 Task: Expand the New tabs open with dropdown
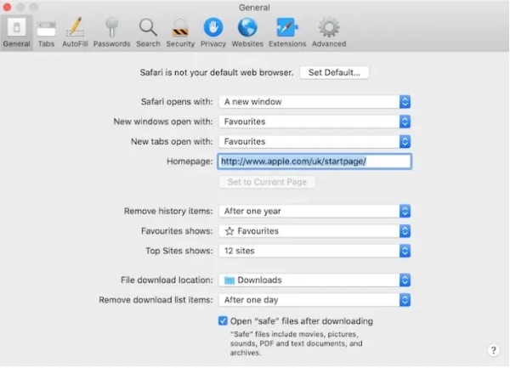point(314,141)
